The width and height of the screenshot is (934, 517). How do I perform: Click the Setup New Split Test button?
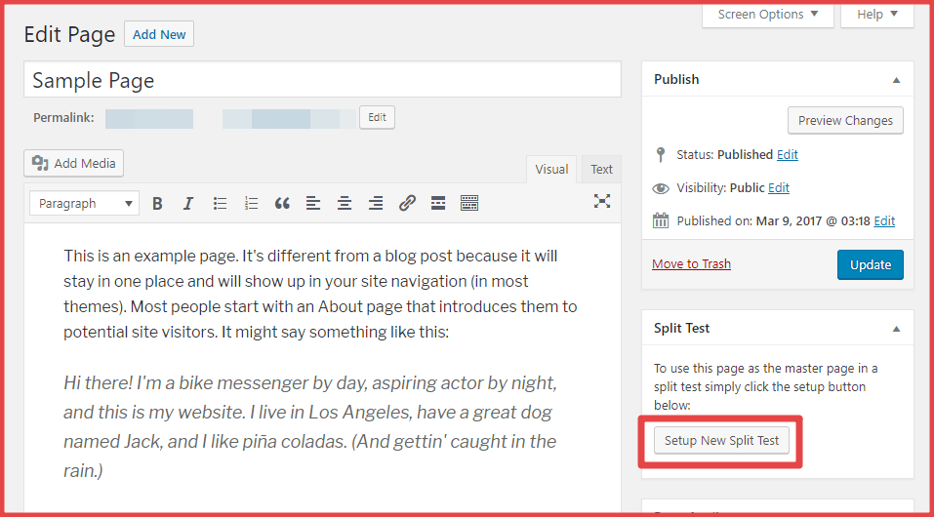pyautogui.click(x=721, y=441)
